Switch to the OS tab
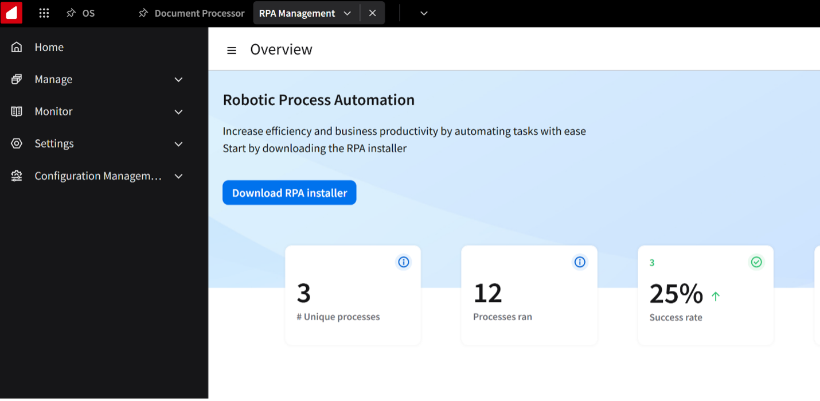The height and width of the screenshot is (401, 820). (x=88, y=13)
